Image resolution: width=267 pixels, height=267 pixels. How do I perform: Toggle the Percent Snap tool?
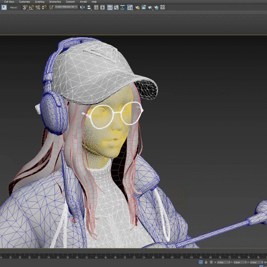[38, 7]
